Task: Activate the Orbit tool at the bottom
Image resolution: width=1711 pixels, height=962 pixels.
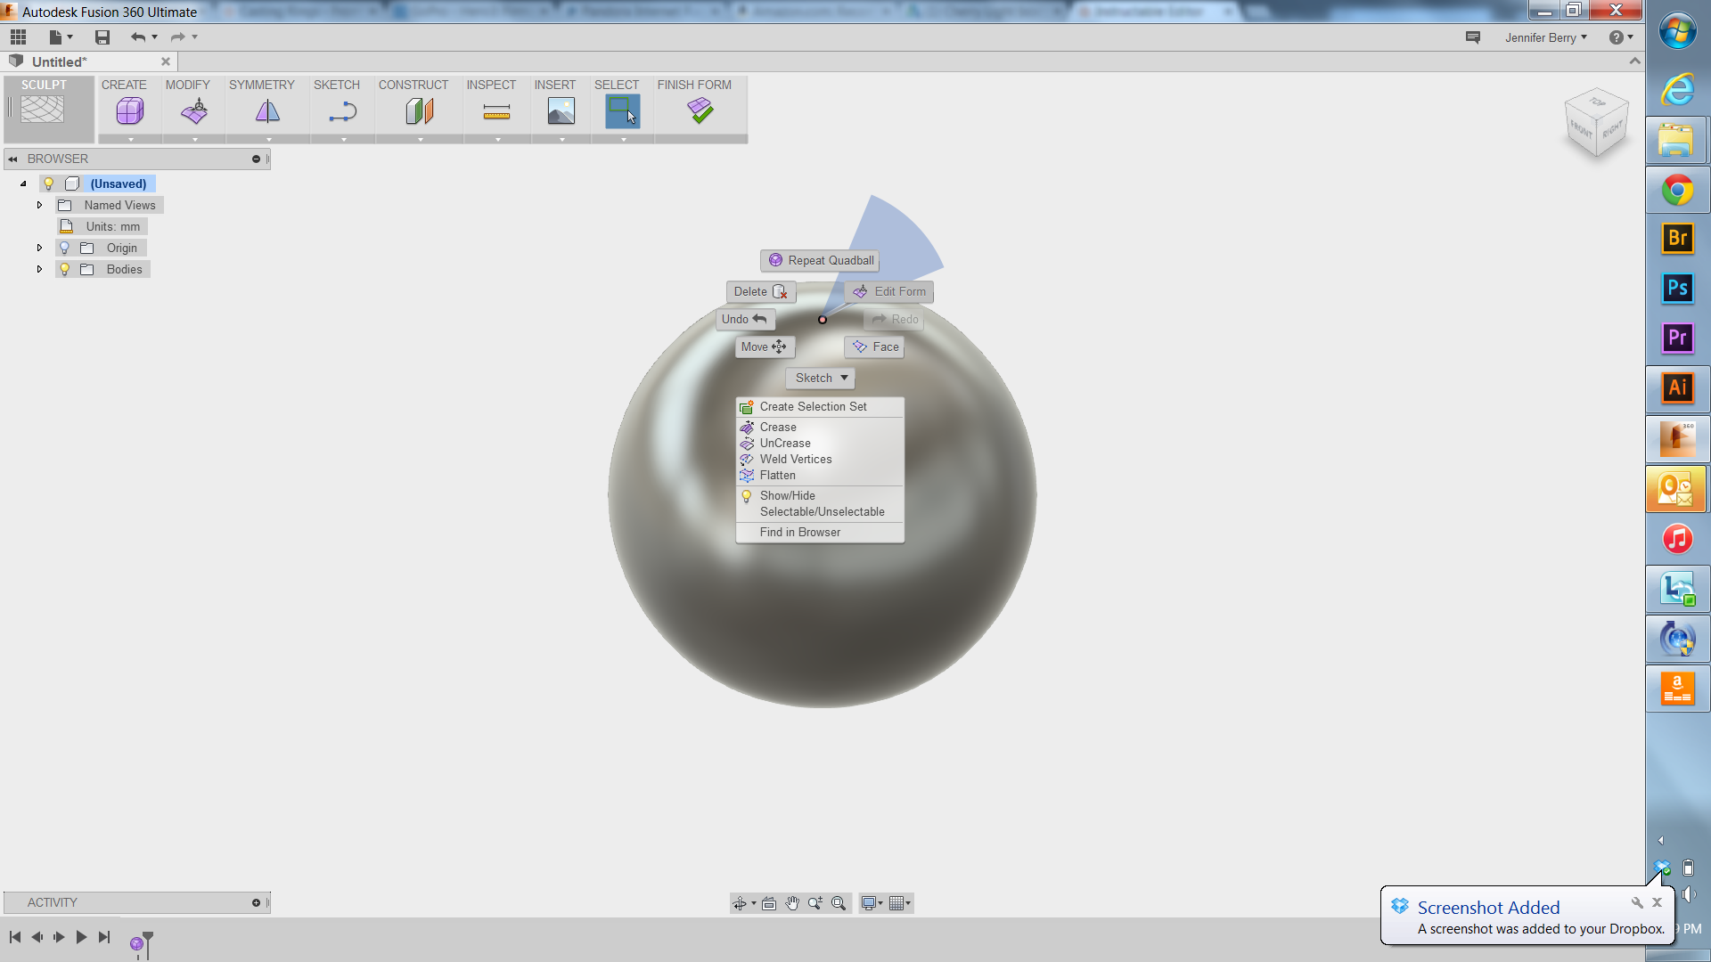Action: (741, 902)
